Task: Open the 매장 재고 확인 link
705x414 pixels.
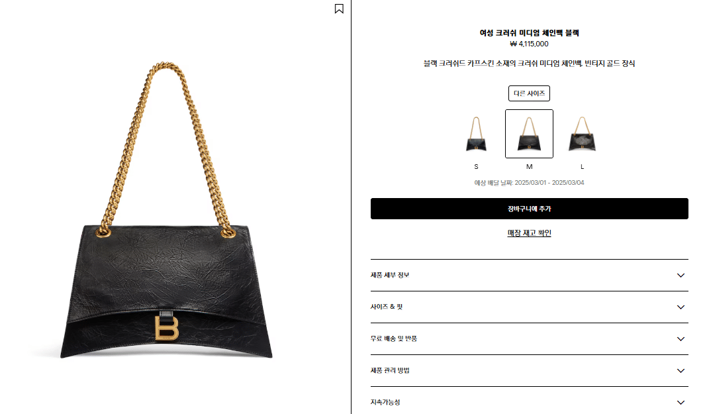Action: [529, 233]
